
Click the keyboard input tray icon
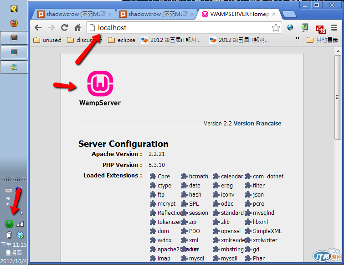pos(9,190)
